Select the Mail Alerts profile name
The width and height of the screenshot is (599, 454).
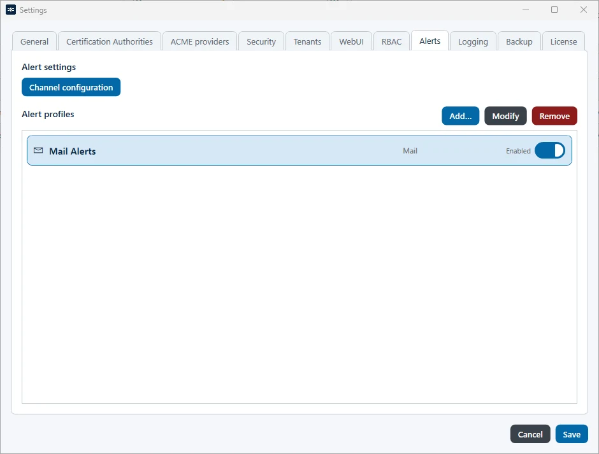coord(72,151)
